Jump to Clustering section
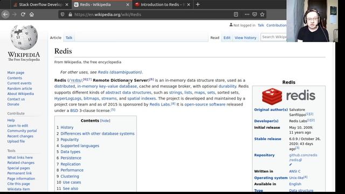 [70, 176]
